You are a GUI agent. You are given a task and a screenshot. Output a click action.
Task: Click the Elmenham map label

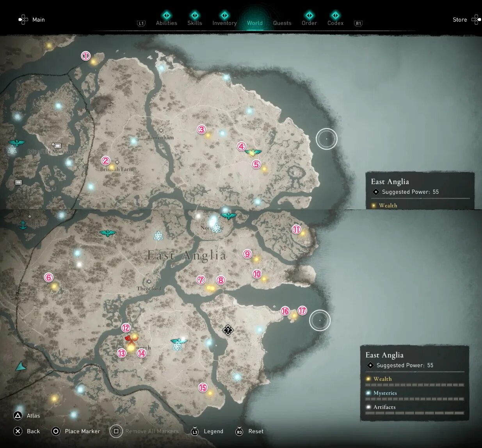tap(161, 137)
